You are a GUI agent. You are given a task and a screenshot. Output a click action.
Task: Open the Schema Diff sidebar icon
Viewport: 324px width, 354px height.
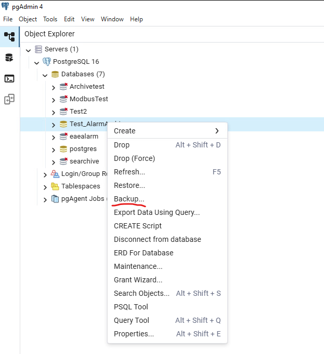coord(9,99)
